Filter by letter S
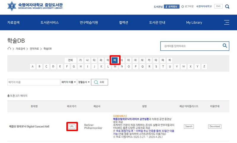This screenshot has width=237, height=143. point(156,66)
